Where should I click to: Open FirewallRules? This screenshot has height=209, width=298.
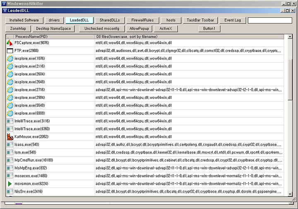[x=142, y=20]
